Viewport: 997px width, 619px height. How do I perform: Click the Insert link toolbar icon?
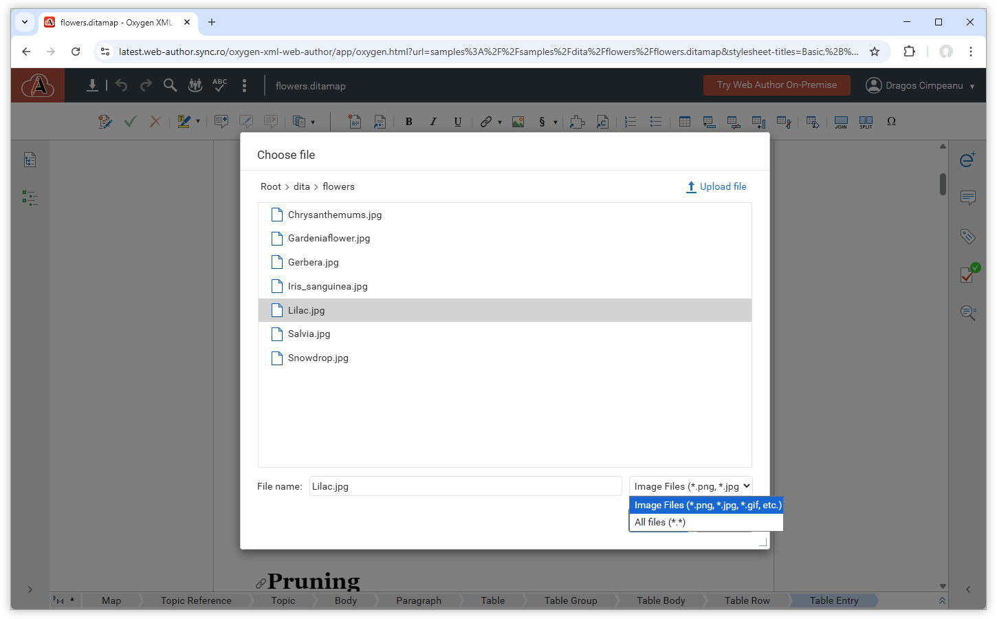[x=485, y=122]
